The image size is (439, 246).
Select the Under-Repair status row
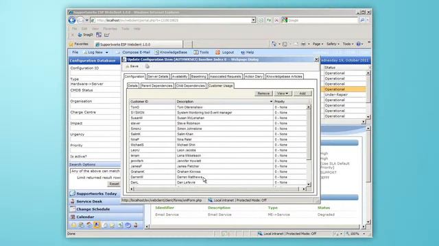pos(344,94)
